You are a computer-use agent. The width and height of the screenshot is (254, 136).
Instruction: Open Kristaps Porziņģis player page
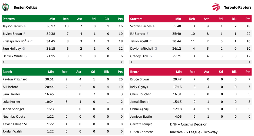[x=16, y=41]
